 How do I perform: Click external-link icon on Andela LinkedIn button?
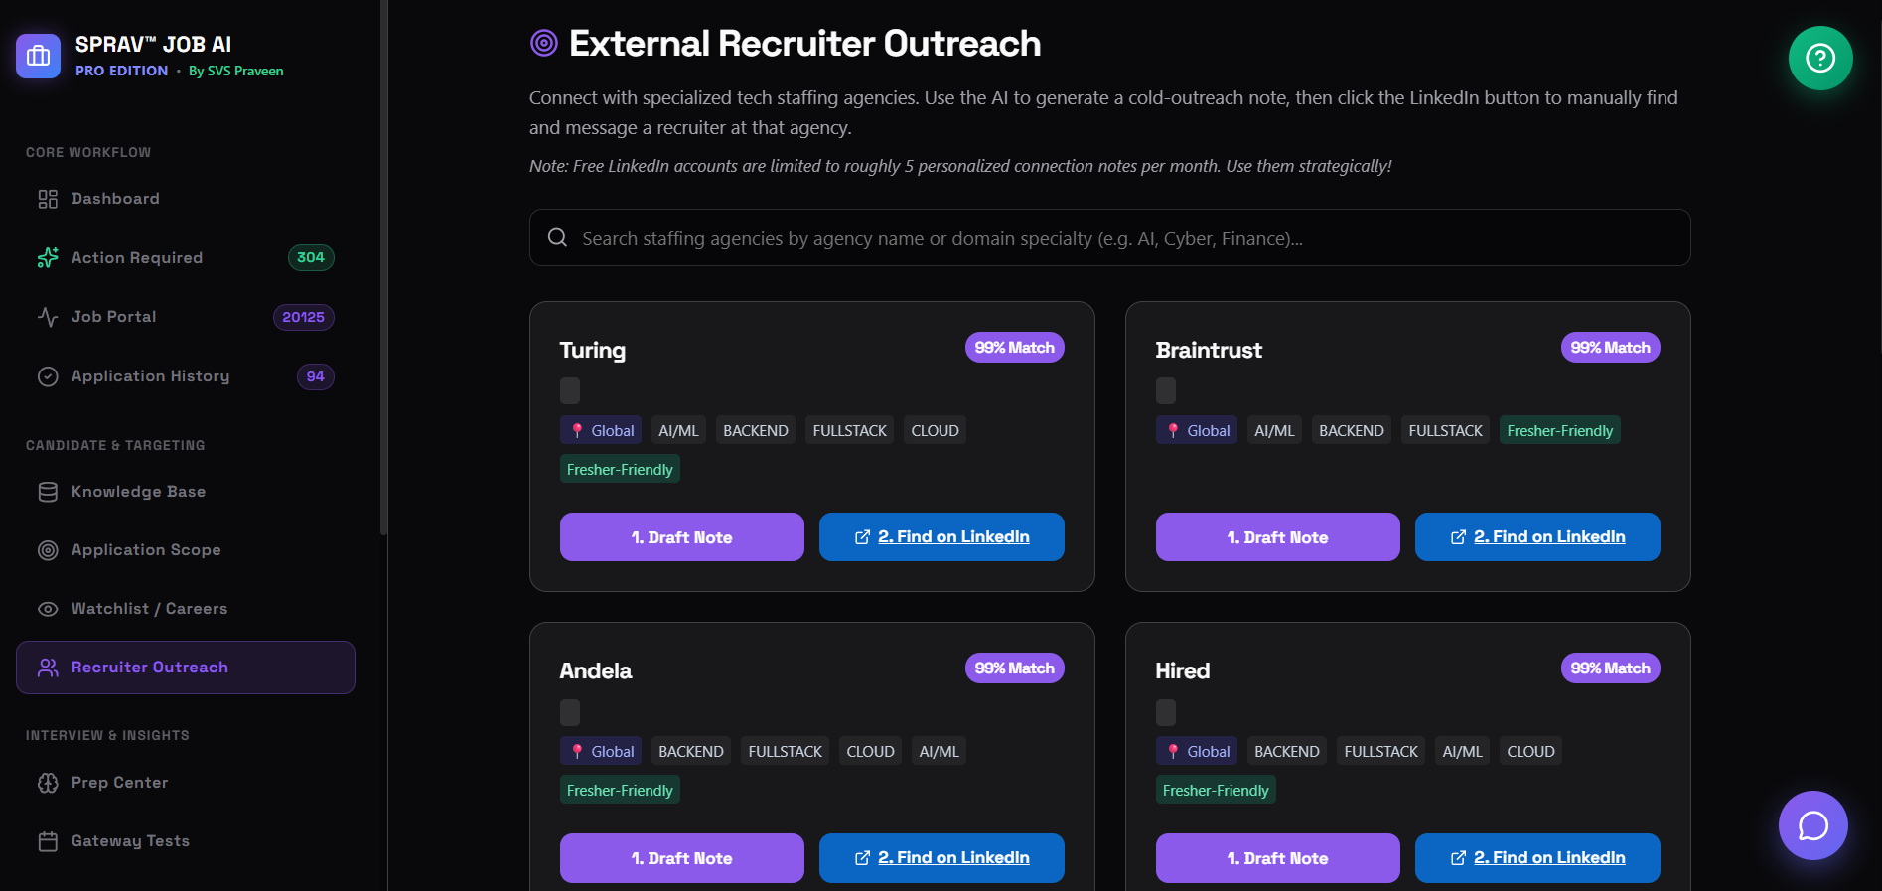[x=862, y=858]
